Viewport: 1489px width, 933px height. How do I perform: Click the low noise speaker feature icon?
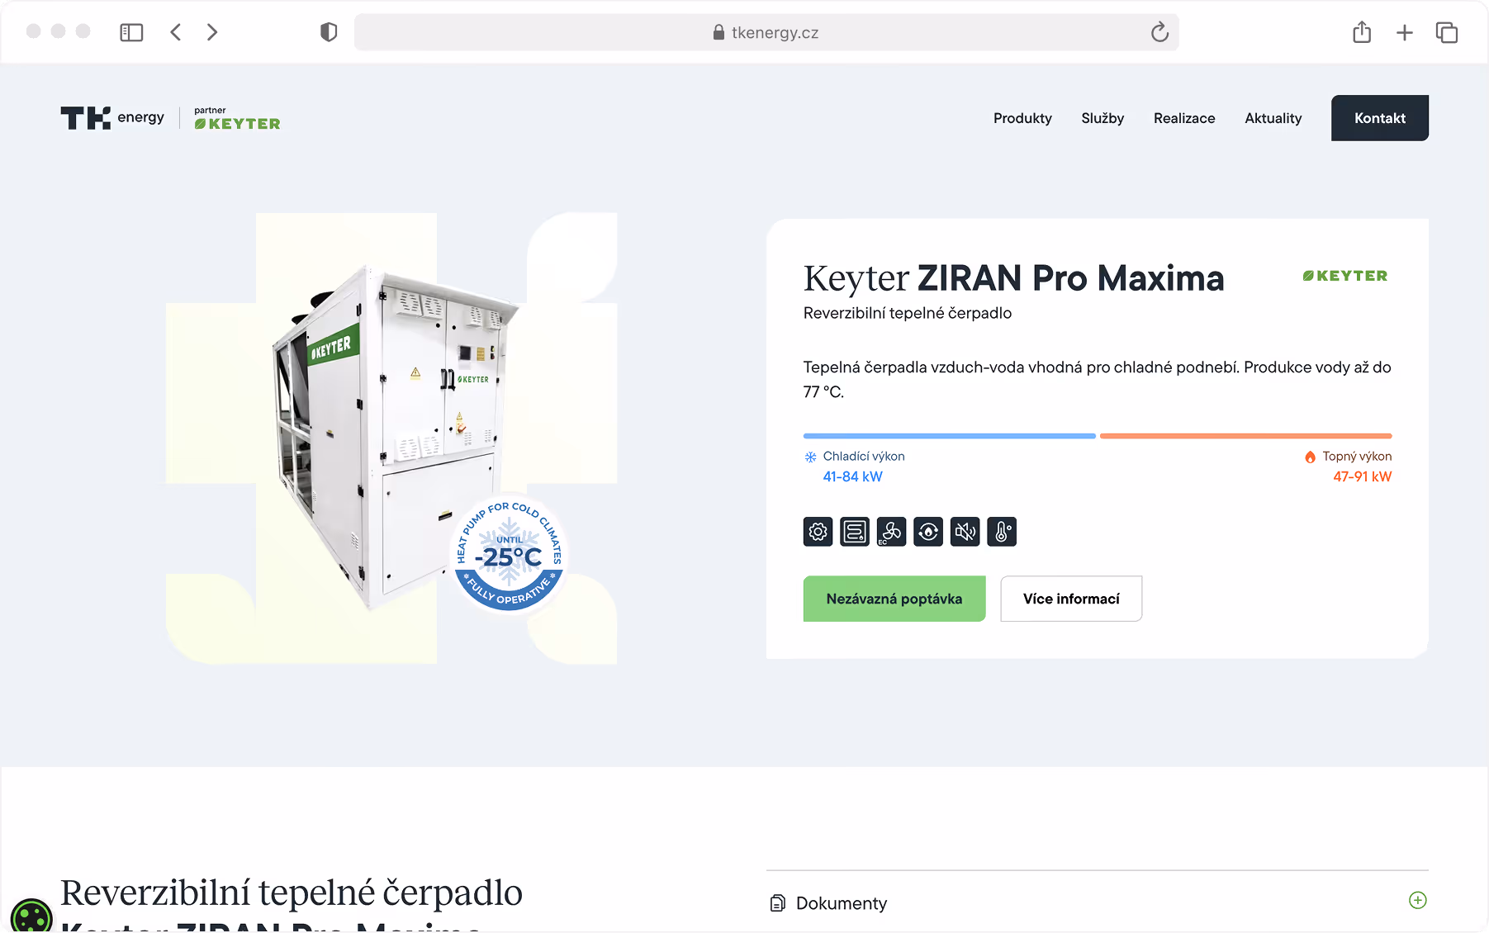(x=965, y=532)
